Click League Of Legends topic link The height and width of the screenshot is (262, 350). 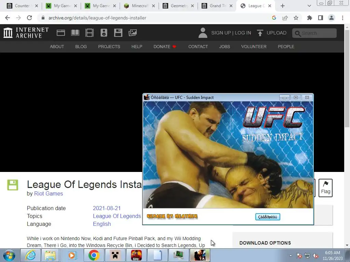(x=117, y=216)
